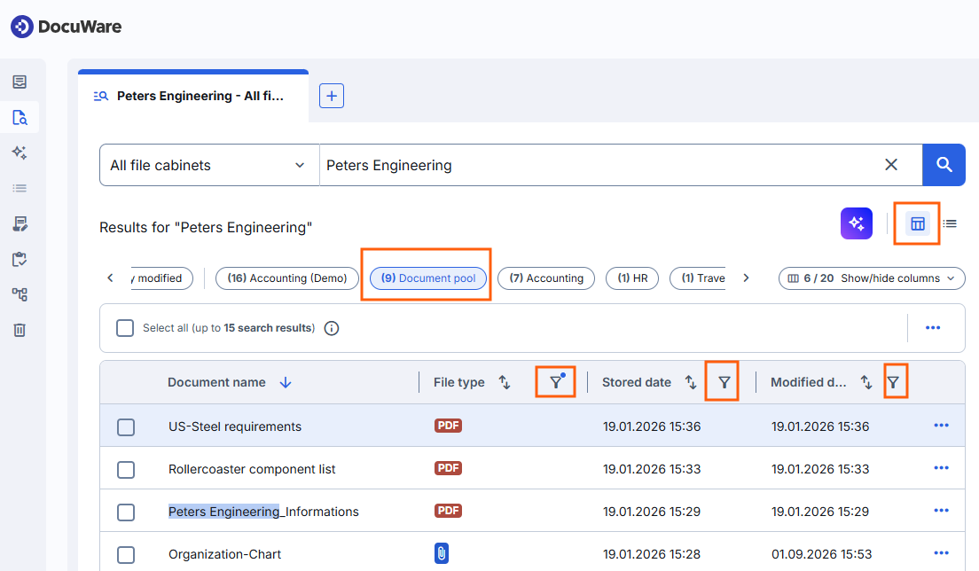The image size is (979, 571).
Task: Click the Document name column header
Action: [216, 382]
